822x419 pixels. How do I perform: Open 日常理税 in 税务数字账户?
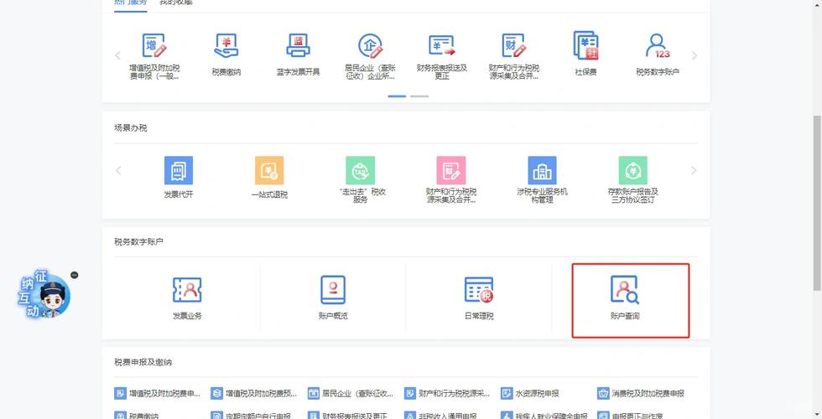479,298
